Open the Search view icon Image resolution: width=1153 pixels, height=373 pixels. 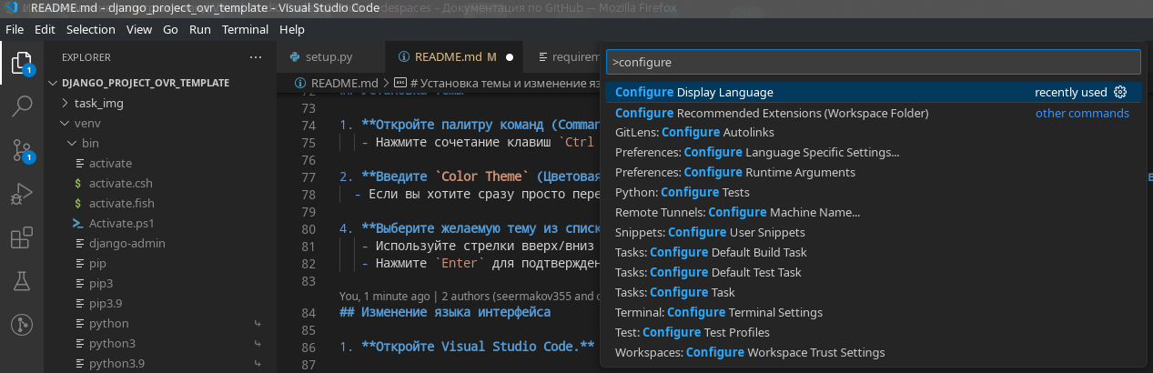click(21, 106)
